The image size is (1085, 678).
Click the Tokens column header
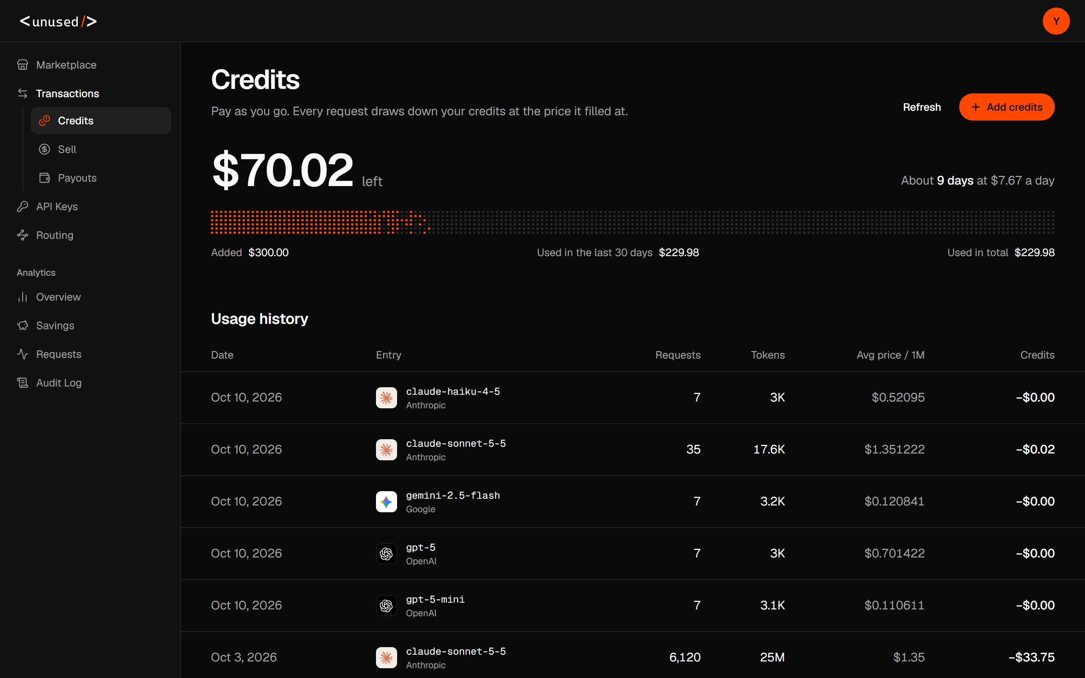(x=767, y=355)
